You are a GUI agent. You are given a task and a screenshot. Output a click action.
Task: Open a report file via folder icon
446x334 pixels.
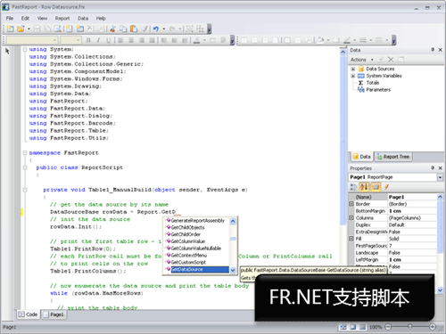click(x=21, y=29)
